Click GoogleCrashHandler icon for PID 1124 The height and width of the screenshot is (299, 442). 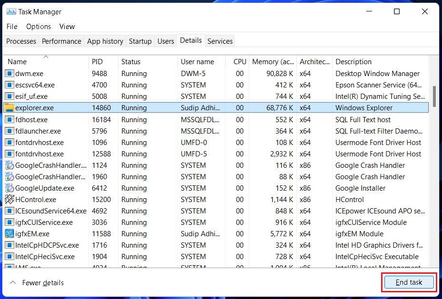point(10,165)
